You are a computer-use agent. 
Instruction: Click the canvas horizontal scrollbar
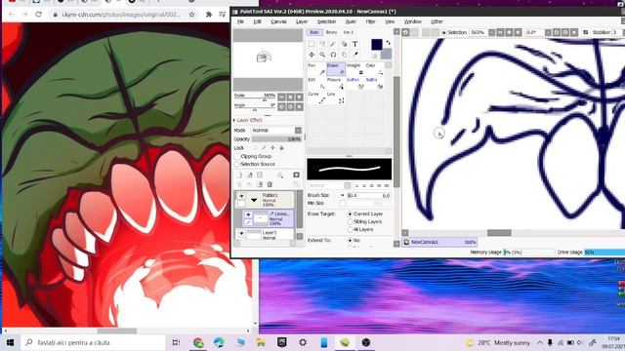click(x=499, y=233)
